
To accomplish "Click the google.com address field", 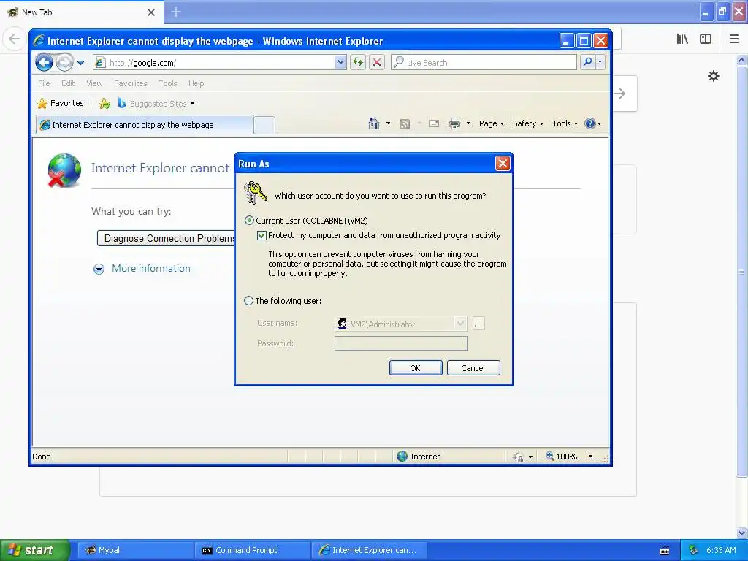I will pyautogui.click(x=219, y=63).
